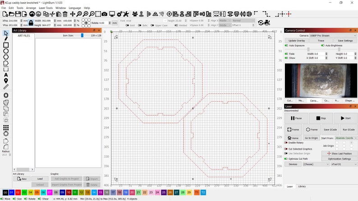
Task: Open the Normal text mode dropdown
Action: (243, 21)
